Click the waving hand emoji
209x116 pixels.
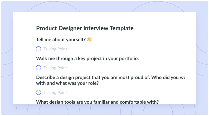pos(89,39)
